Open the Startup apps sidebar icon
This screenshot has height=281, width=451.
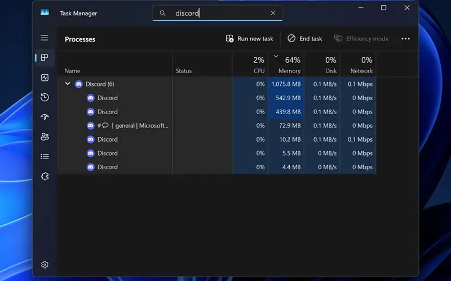(45, 117)
